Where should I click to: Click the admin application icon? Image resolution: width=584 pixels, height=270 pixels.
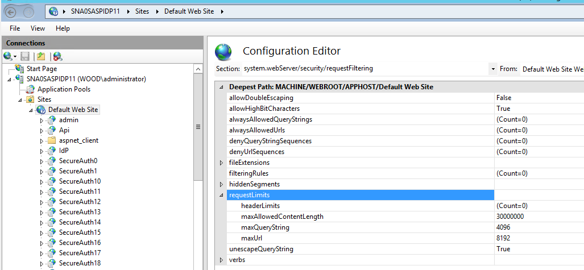click(52, 120)
